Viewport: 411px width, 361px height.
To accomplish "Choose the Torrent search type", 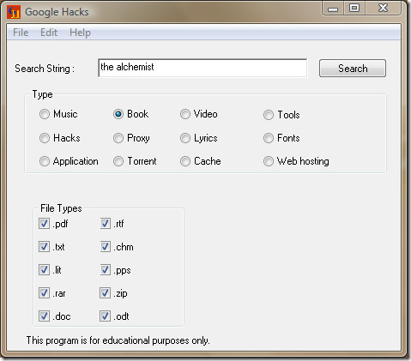I will (118, 161).
